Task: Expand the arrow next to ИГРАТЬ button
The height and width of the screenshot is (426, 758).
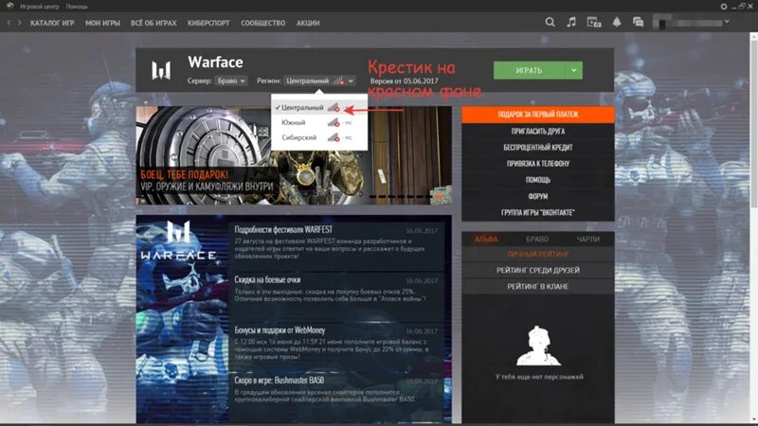Action: pos(574,70)
